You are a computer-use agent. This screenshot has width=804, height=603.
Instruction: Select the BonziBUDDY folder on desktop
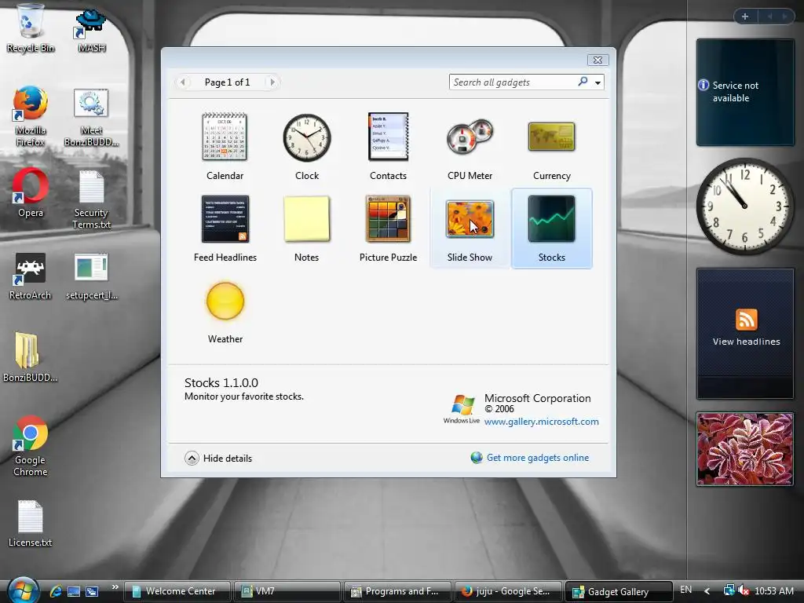(30, 357)
